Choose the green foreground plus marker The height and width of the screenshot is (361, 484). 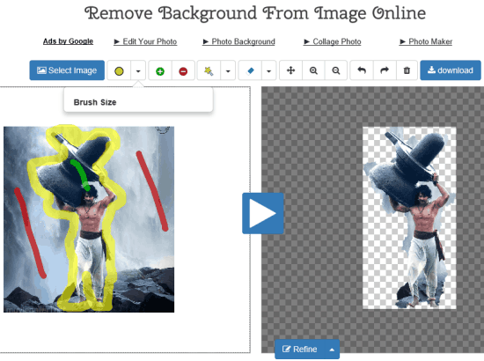(x=160, y=71)
